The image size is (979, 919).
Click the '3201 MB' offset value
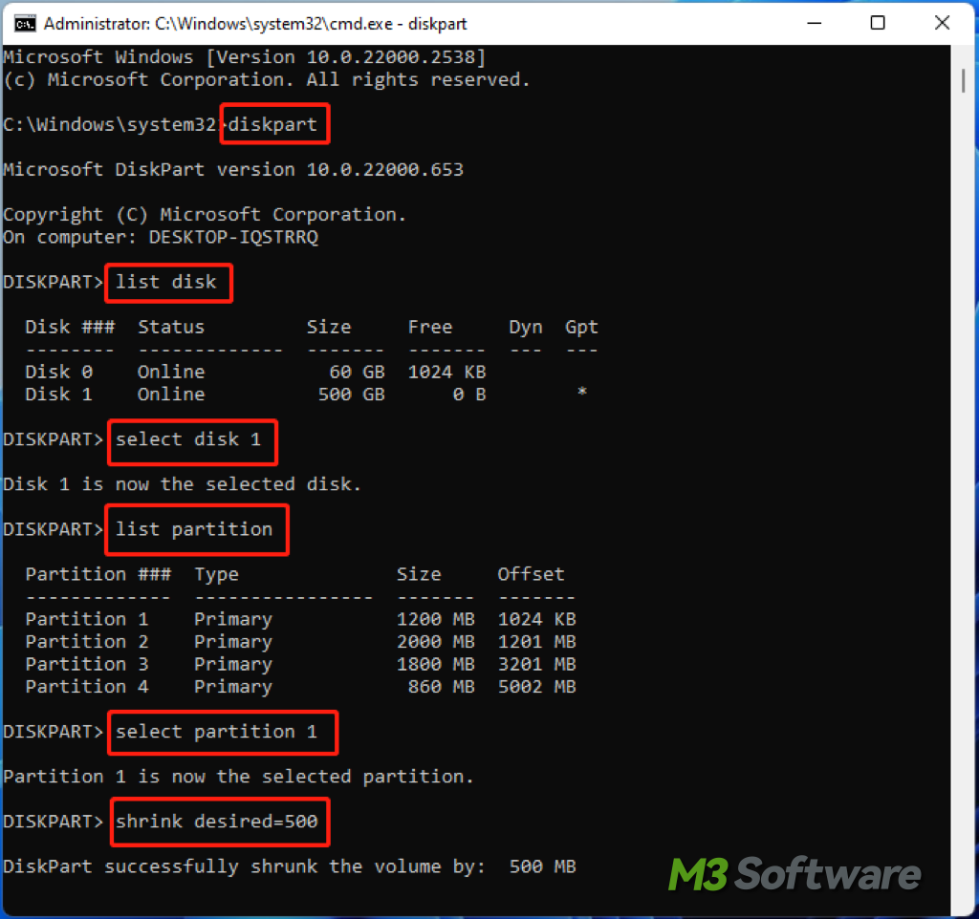point(536,664)
